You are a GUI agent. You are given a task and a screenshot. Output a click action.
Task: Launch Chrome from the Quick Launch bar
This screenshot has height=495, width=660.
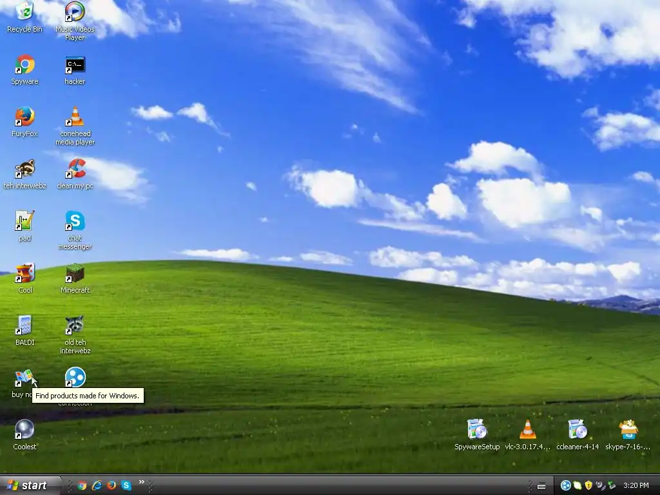[x=82, y=485]
